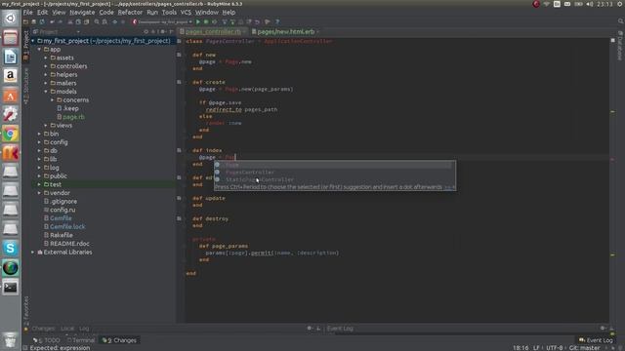Click the volume icon in system tray
This screenshot has height=351, width=625.
click(590, 4)
